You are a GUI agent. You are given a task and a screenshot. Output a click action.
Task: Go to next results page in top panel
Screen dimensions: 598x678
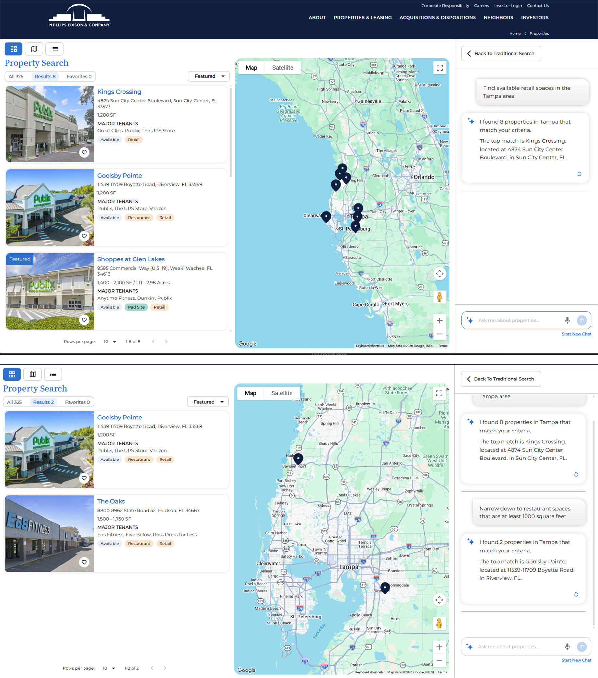[x=166, y=342]
